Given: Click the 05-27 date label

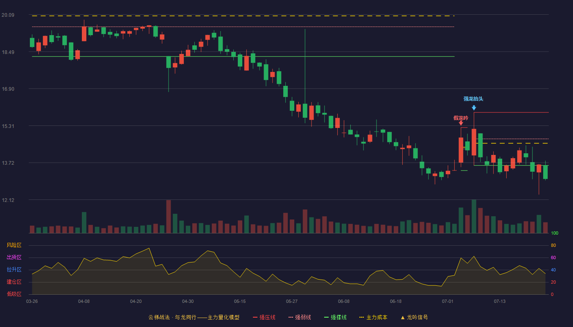Looking at the screenshot, I should 292,301.
